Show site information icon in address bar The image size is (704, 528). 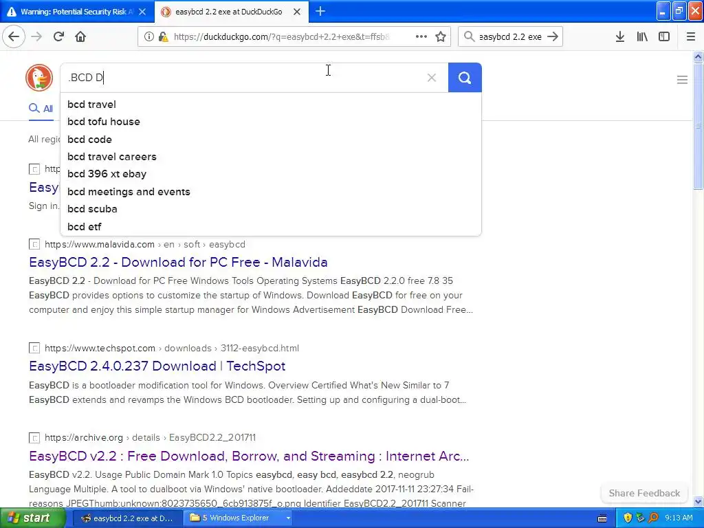click(148, 37)
